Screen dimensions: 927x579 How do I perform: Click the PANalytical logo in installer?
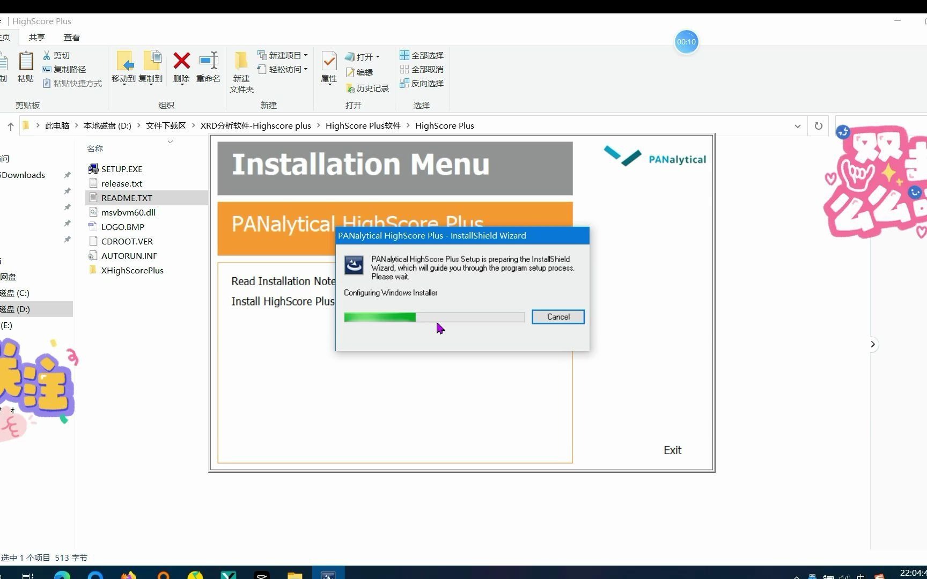[x=654, y=156]
